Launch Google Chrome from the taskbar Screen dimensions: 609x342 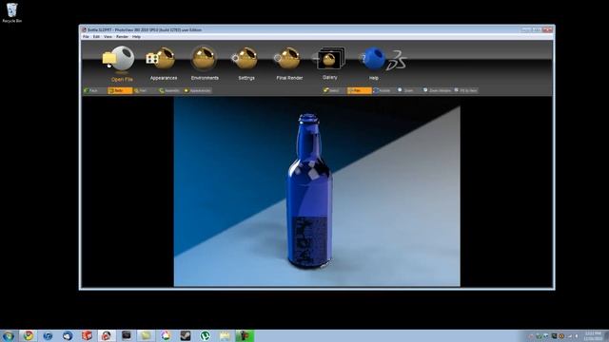pyautogui.click(x=28, y=335)
